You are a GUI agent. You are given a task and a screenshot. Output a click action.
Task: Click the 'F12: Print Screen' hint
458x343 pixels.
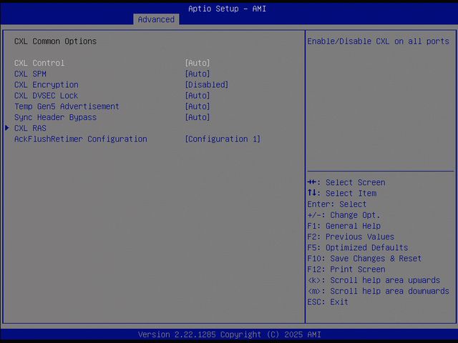coord(346,269)
